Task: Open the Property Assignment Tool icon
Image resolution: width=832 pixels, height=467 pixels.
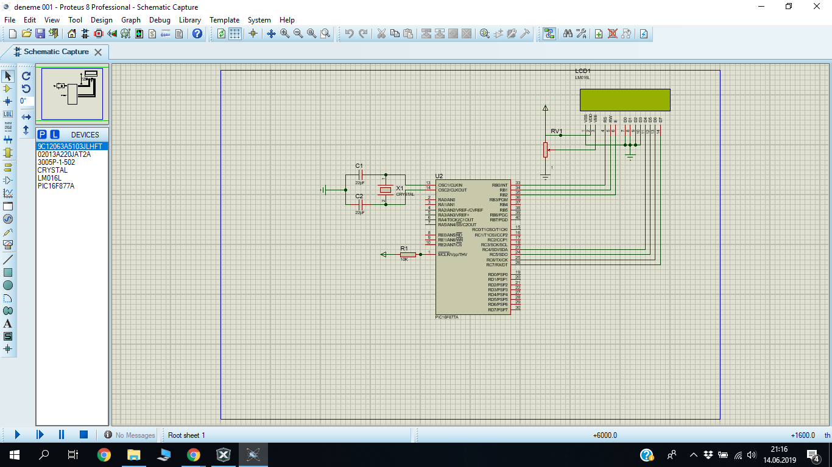Action: 581,33
